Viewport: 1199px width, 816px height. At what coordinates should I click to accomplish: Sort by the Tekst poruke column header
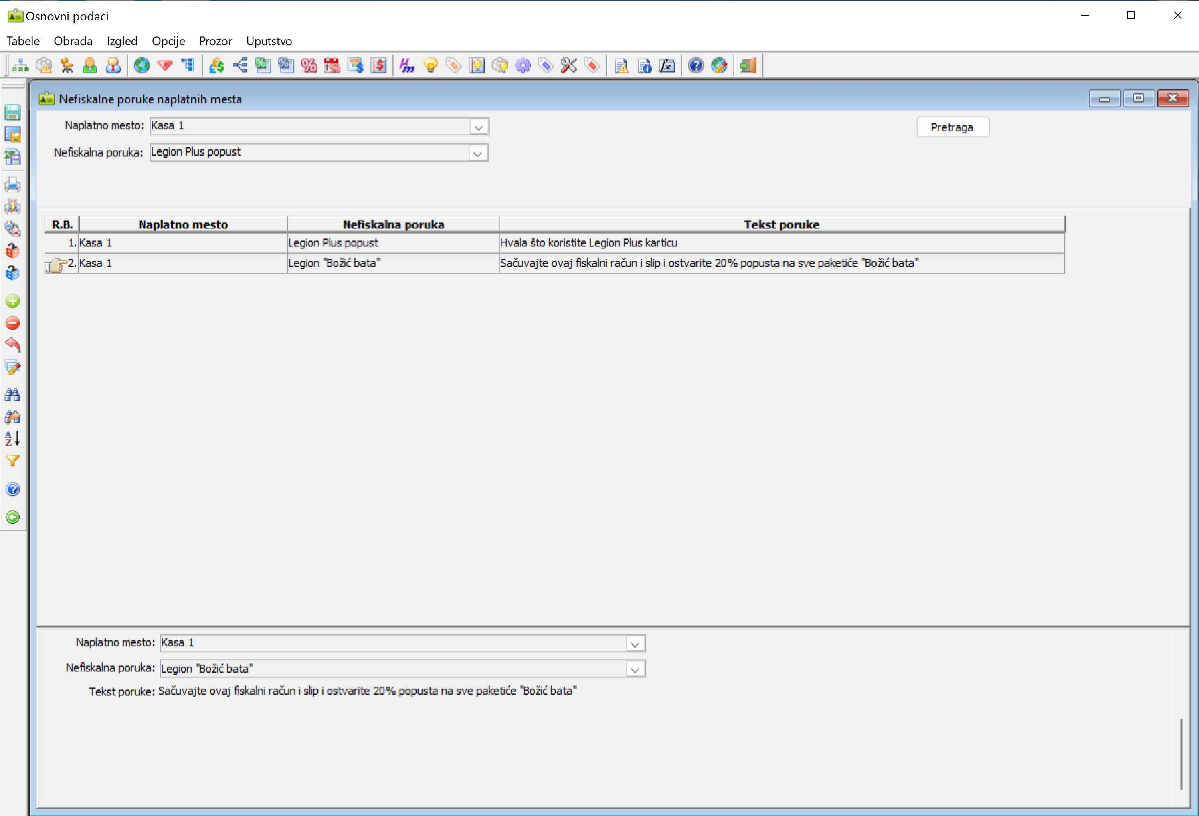(782, 224)
